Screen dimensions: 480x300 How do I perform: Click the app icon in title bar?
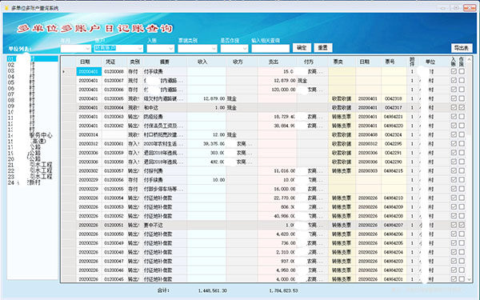point(6,8)
